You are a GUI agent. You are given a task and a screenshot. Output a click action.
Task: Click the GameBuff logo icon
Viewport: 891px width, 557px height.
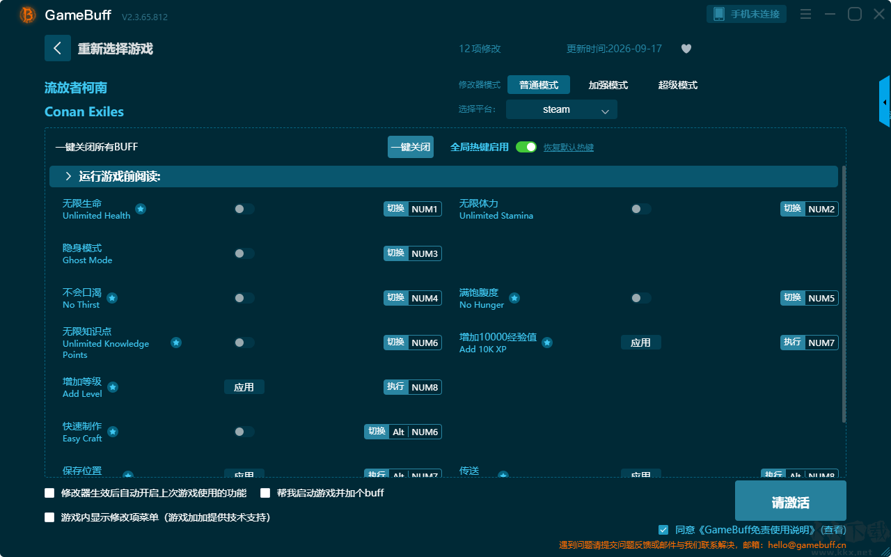(x=28, y=15)
